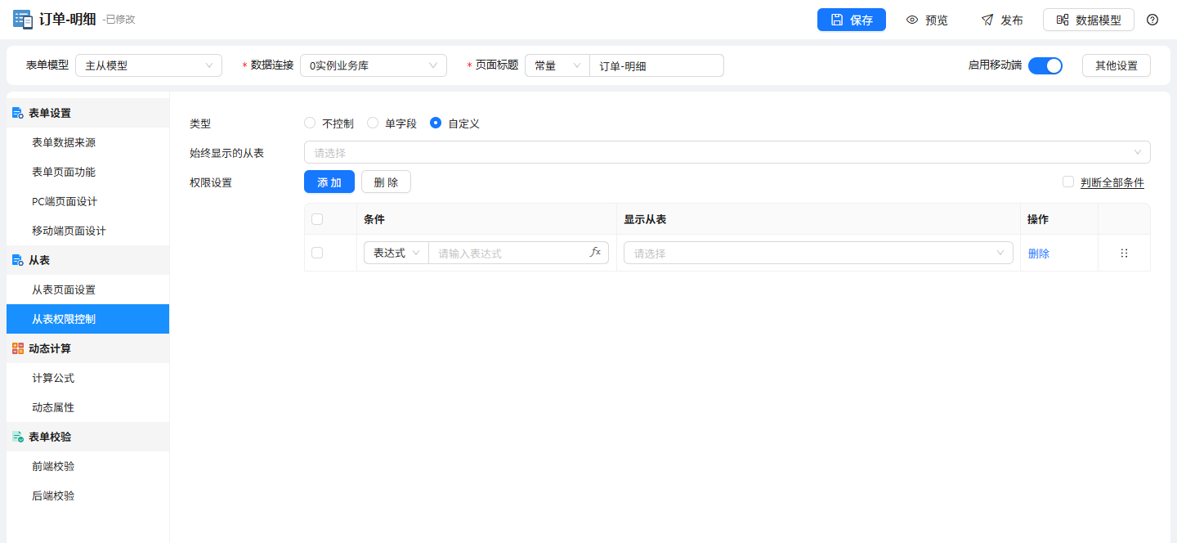
Task: Click the help question mark icon
Action: tap(1152, 20)
